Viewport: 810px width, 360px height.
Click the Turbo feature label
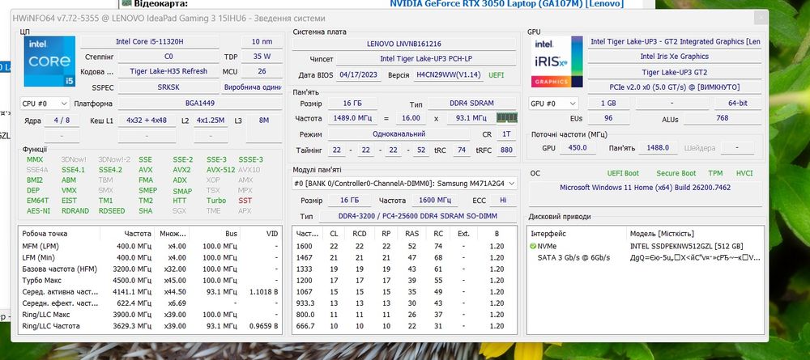point(216,201)
